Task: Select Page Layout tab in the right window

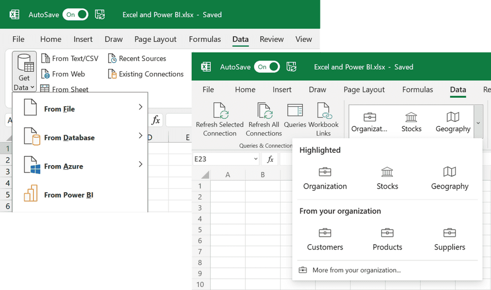Action: tap(364, 89)
